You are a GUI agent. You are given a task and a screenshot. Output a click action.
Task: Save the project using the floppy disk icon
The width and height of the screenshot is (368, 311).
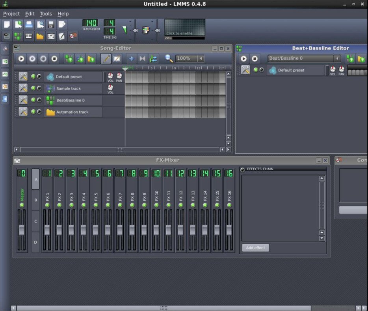pos(52,24)
